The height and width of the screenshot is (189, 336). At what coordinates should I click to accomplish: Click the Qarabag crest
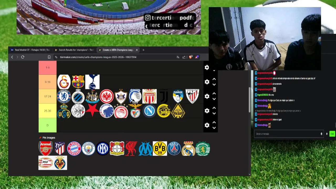pyautogui.click(x=121, y=96)
